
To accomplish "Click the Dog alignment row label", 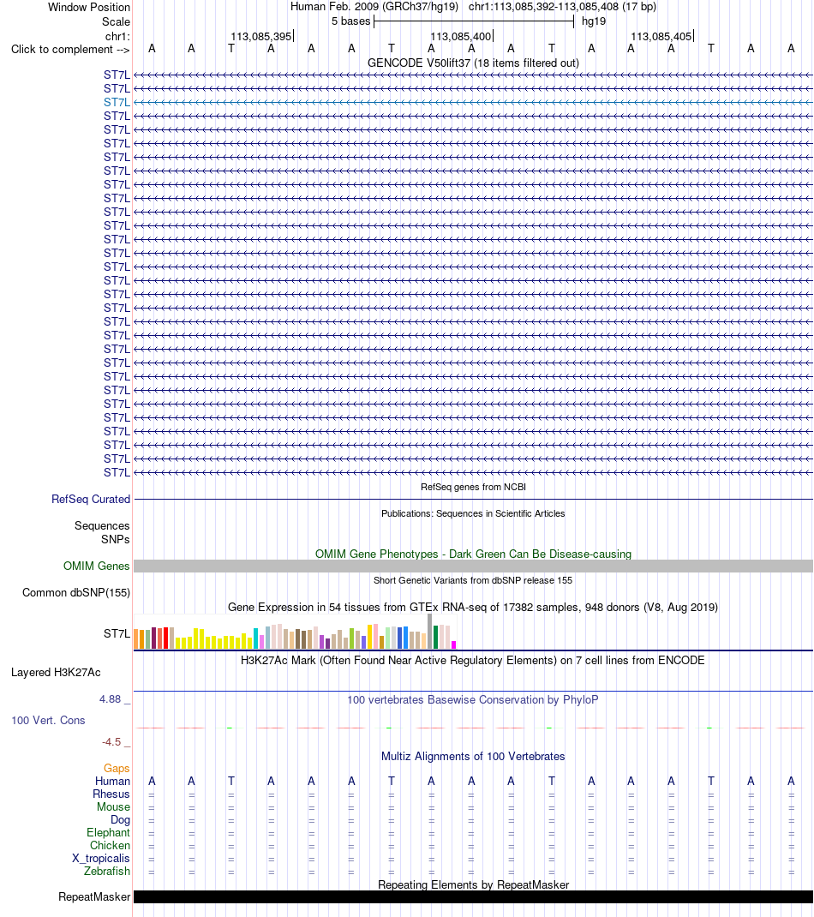I will [121, 820].
